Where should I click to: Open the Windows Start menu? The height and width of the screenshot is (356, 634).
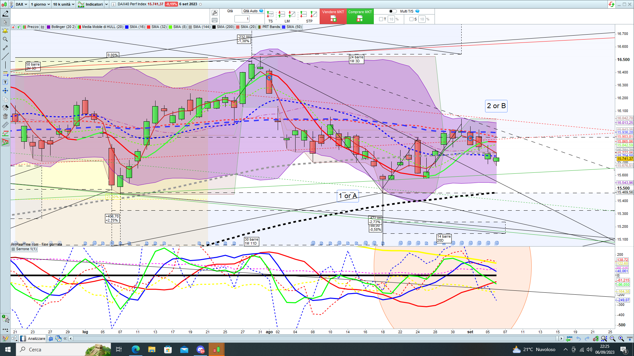(8, 349)
